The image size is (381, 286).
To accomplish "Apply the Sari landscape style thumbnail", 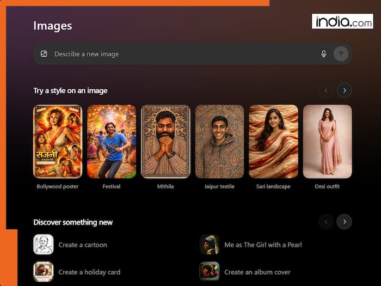I will click(x=273, y=142).
